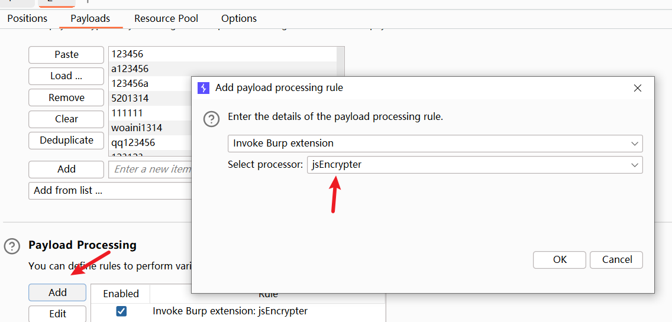Click Paste to paste payload list
Image resolution: width=672 pixels, height=322 pixels.
click(x=66, y=54)
